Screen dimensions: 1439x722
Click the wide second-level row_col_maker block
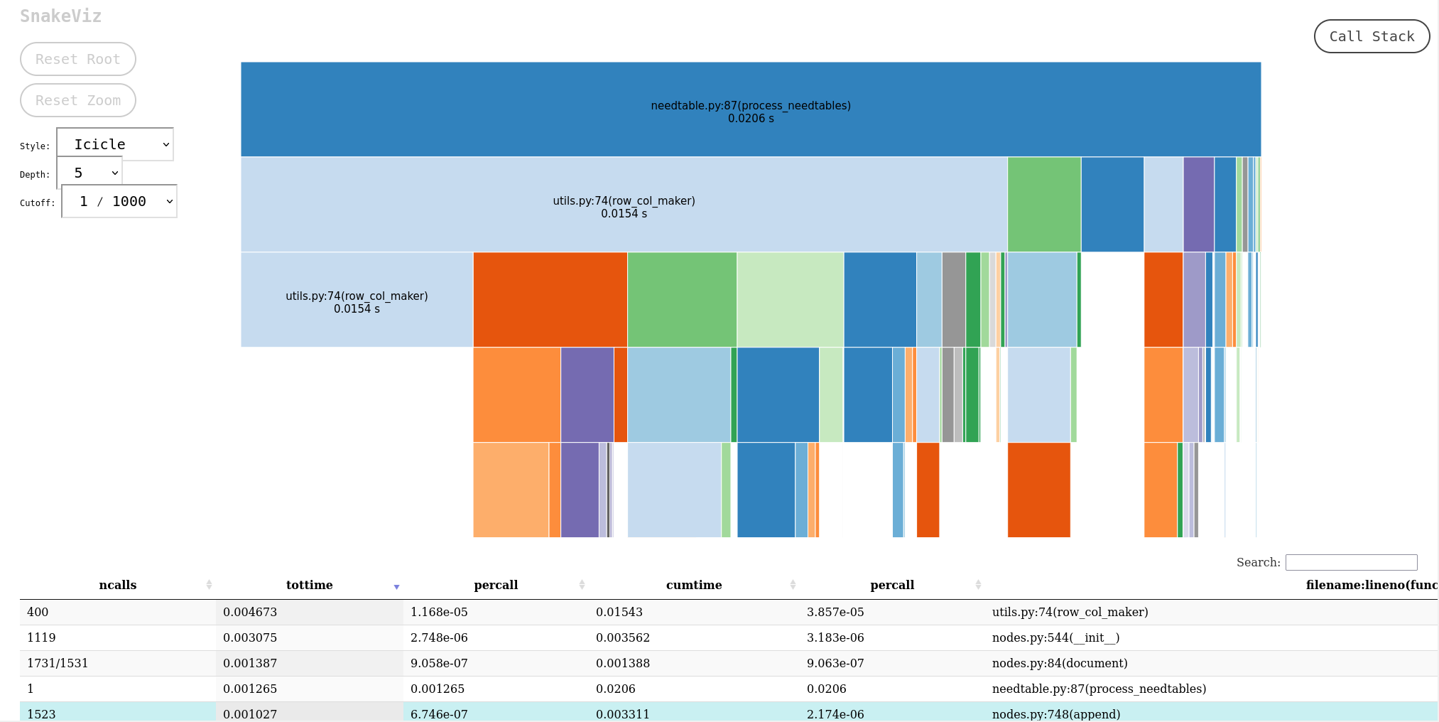[x=624, y=205]
